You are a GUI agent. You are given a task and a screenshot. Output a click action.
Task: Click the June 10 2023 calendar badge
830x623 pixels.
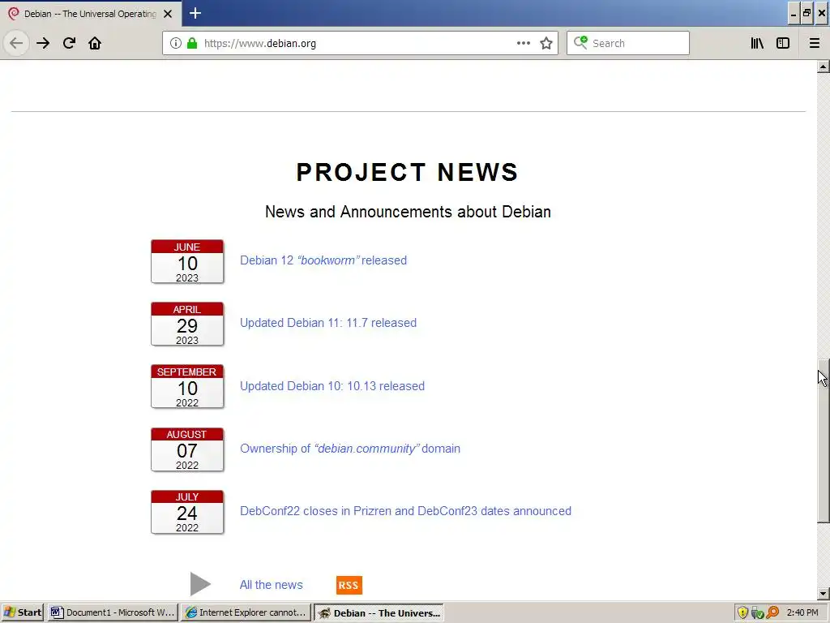click(187, 262)
